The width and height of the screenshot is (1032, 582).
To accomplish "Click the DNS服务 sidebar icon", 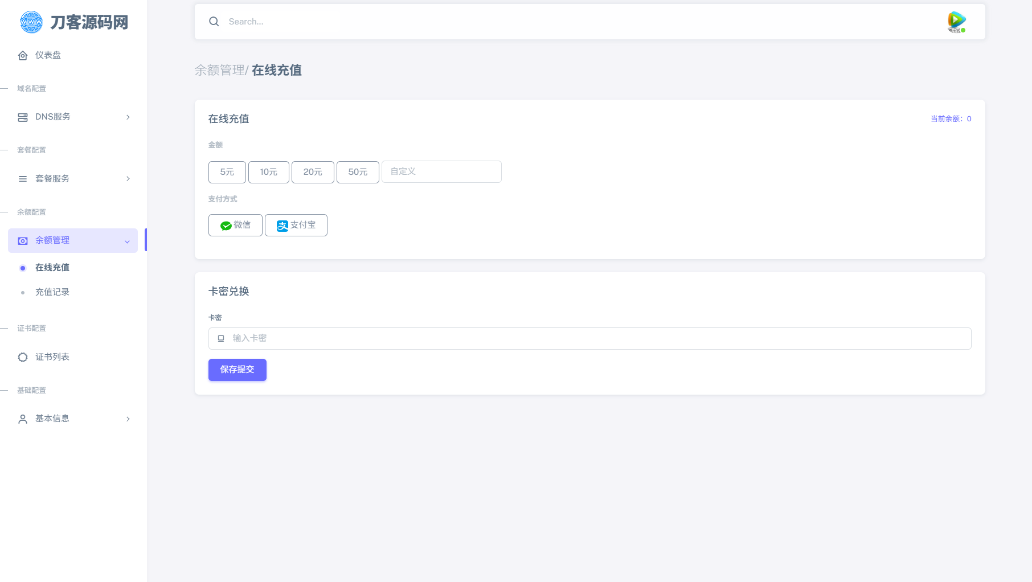I will 23,117.
